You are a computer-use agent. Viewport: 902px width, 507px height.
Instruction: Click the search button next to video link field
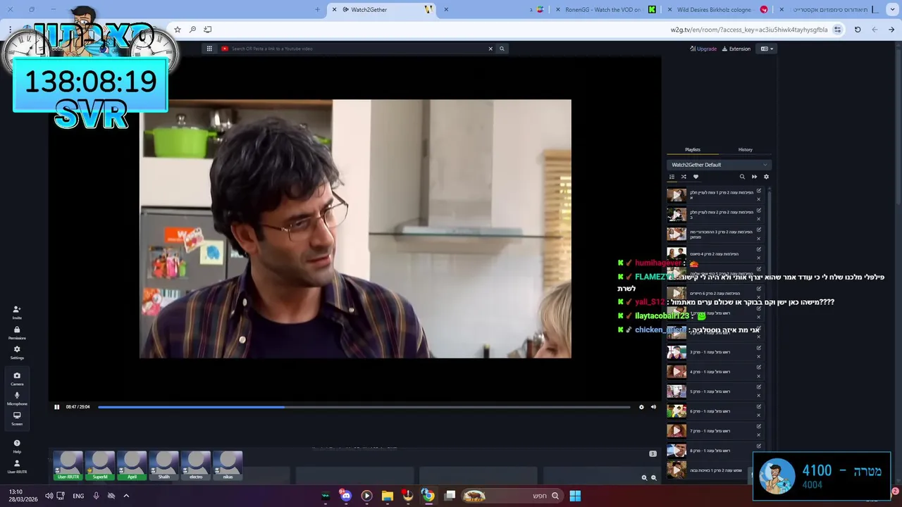[x=502, y=49]
